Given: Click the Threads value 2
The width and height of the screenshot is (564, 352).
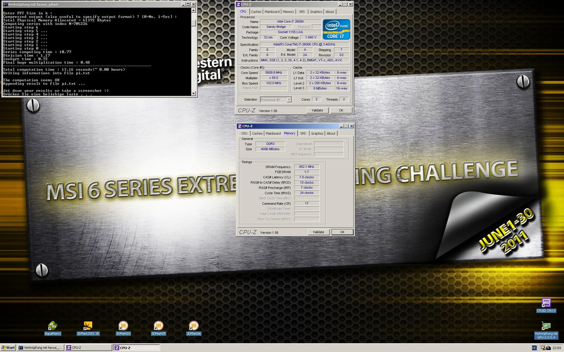Looking at the screenshot, I should tap(344, 99).
